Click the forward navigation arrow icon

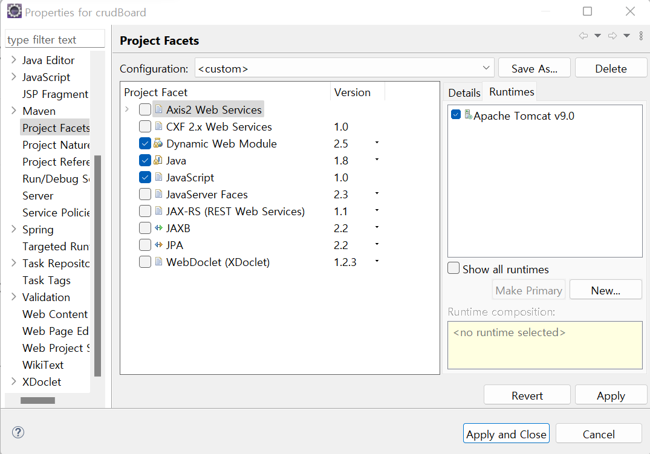pos(613,36)
